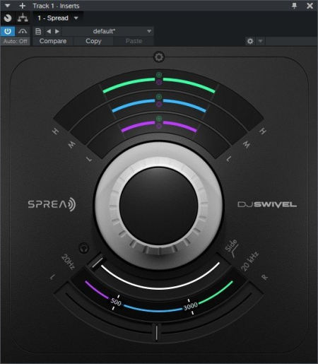Click the 500 Hz crossover marker

coord(116,302)
